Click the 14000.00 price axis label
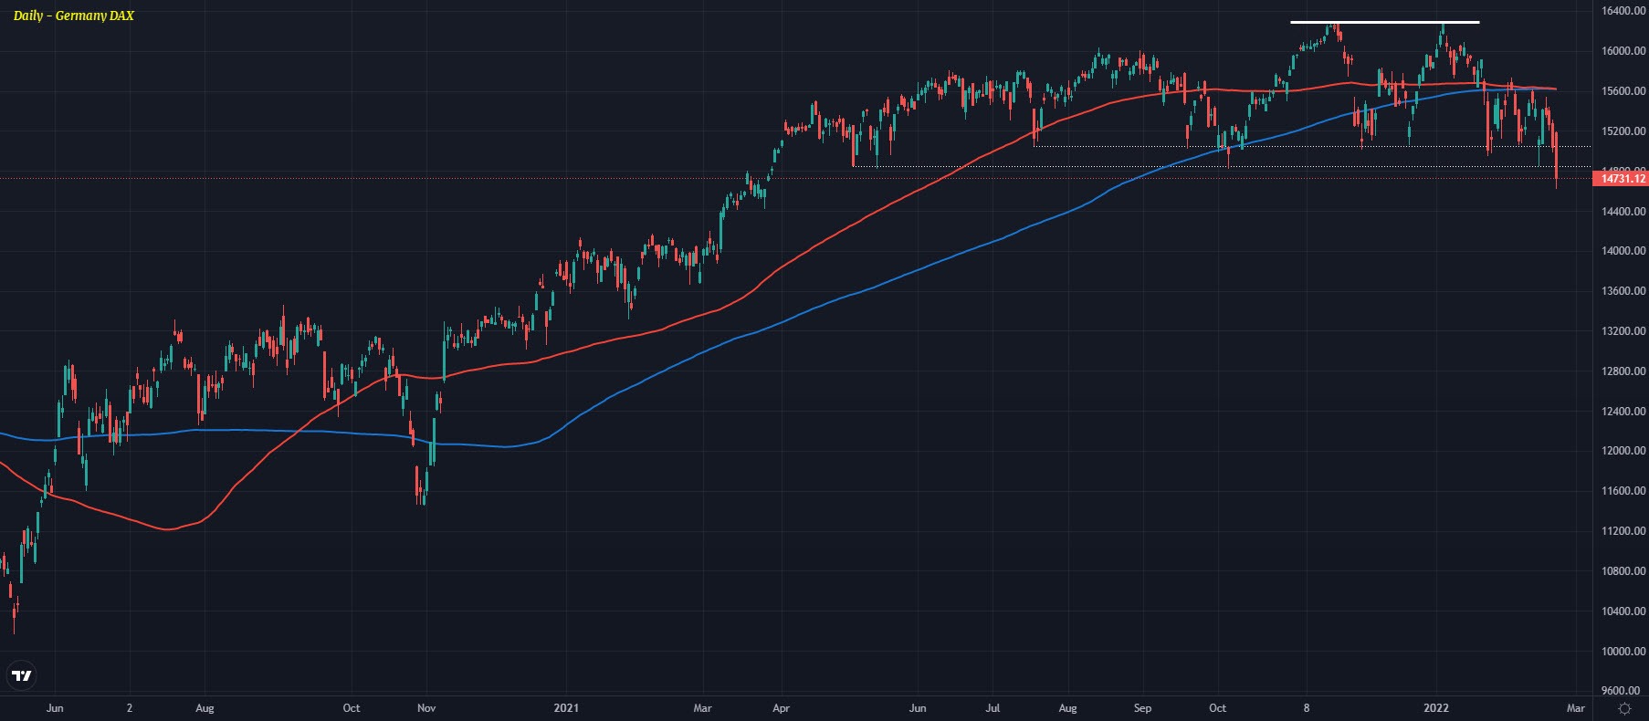Viewport: 1649px width, 721px height. pos(1623,251)
